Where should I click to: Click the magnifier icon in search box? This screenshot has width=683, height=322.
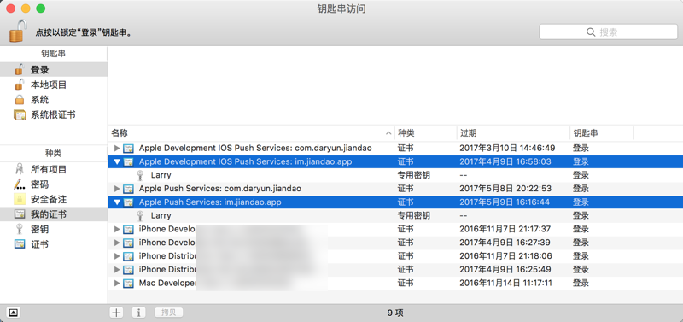click(591, 32)
